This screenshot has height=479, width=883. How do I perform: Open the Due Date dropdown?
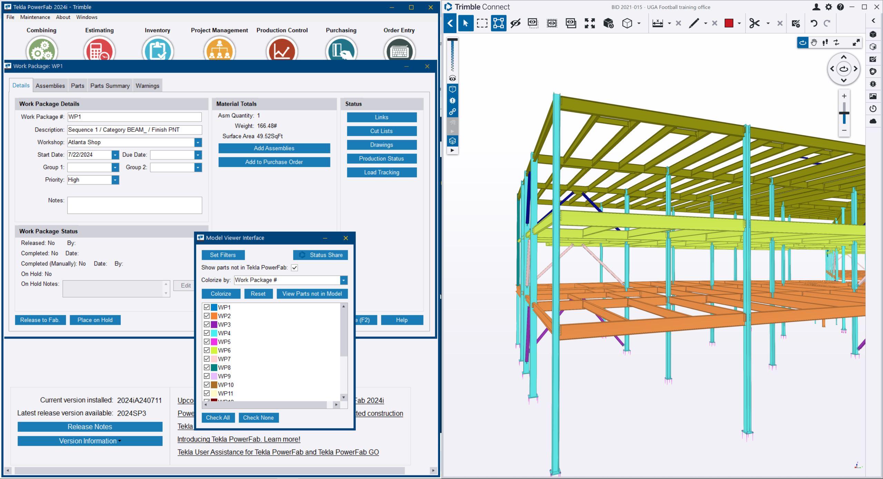198,155
